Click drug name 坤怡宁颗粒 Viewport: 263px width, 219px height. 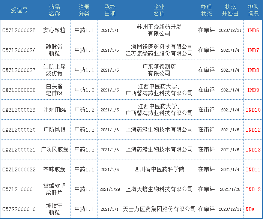click(54, 209)
